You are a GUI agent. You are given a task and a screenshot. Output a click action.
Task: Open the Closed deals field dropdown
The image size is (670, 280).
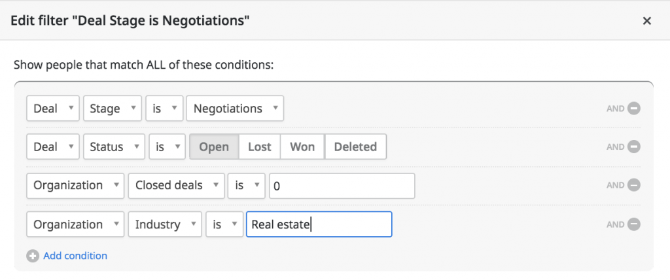(x=176, y=186)
